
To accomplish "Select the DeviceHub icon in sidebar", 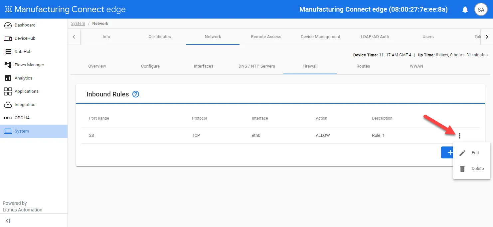I will coord(8,38).
